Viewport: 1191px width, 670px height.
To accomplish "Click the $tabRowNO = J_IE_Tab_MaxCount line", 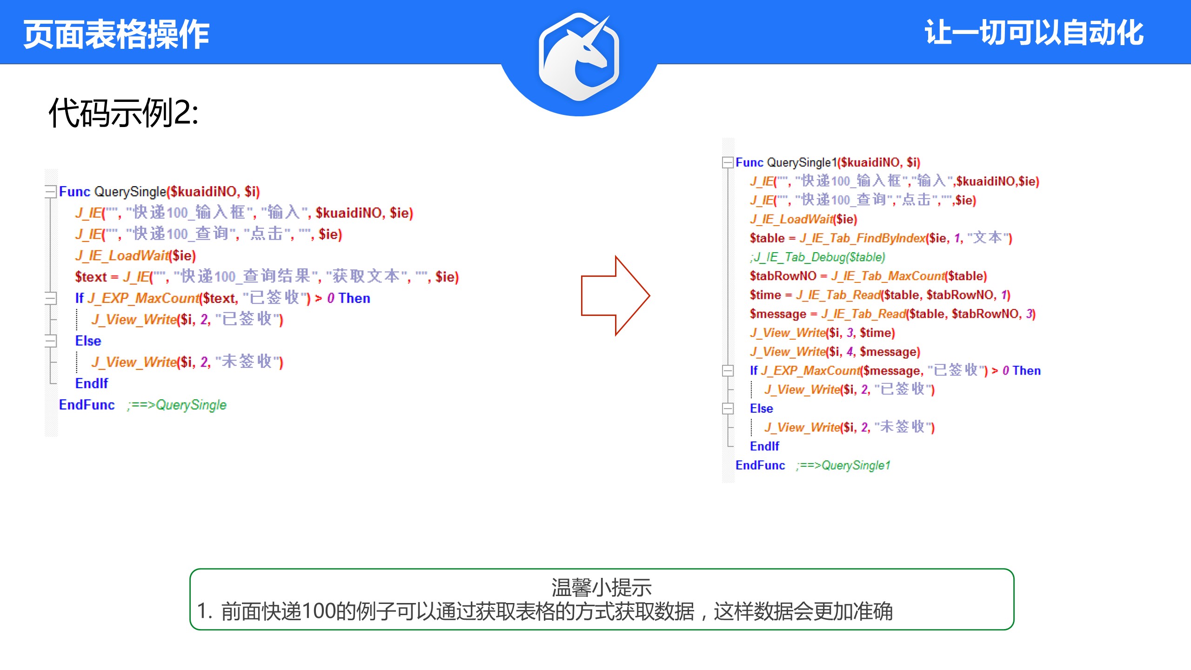I will click(868, 276).
